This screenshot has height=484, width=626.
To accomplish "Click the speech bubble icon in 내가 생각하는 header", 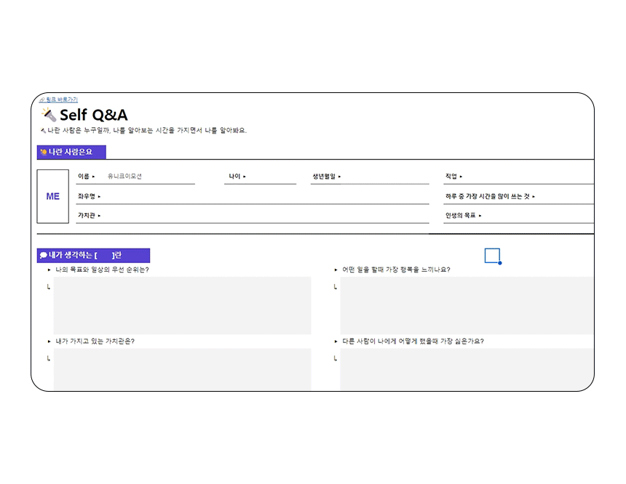I will [x=44, y=256].
